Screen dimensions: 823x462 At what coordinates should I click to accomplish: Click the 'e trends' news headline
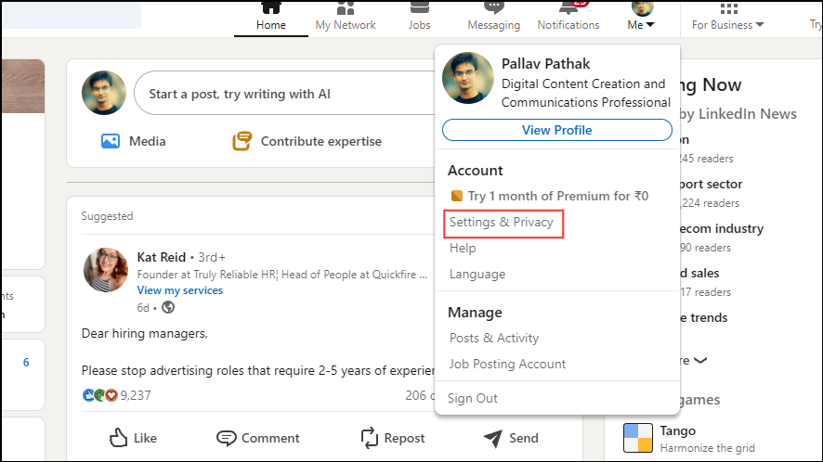[703, 318]
